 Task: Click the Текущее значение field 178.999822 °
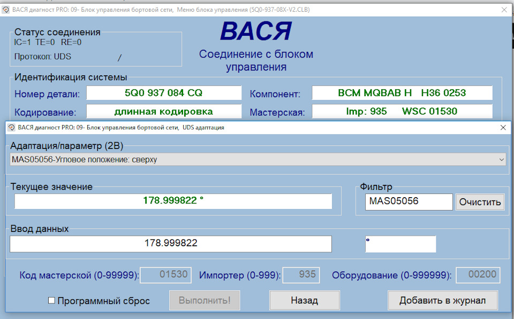[x=173, y=201]
